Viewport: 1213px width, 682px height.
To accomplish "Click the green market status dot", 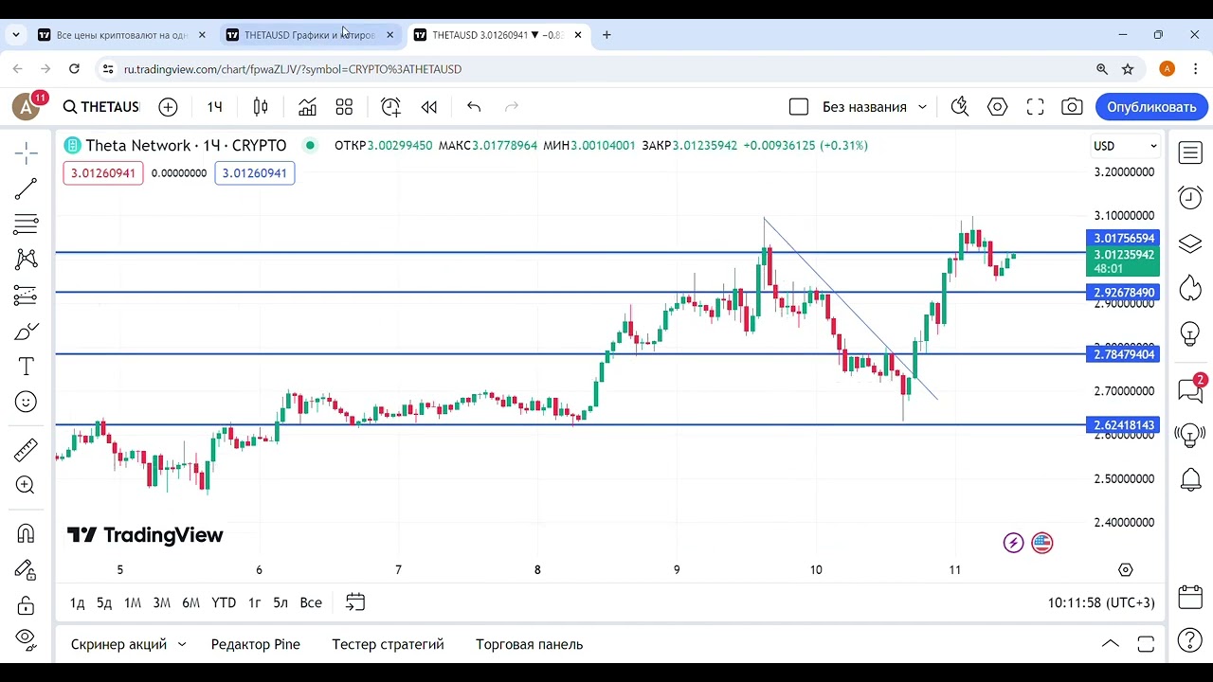I will tap(309, 145).
